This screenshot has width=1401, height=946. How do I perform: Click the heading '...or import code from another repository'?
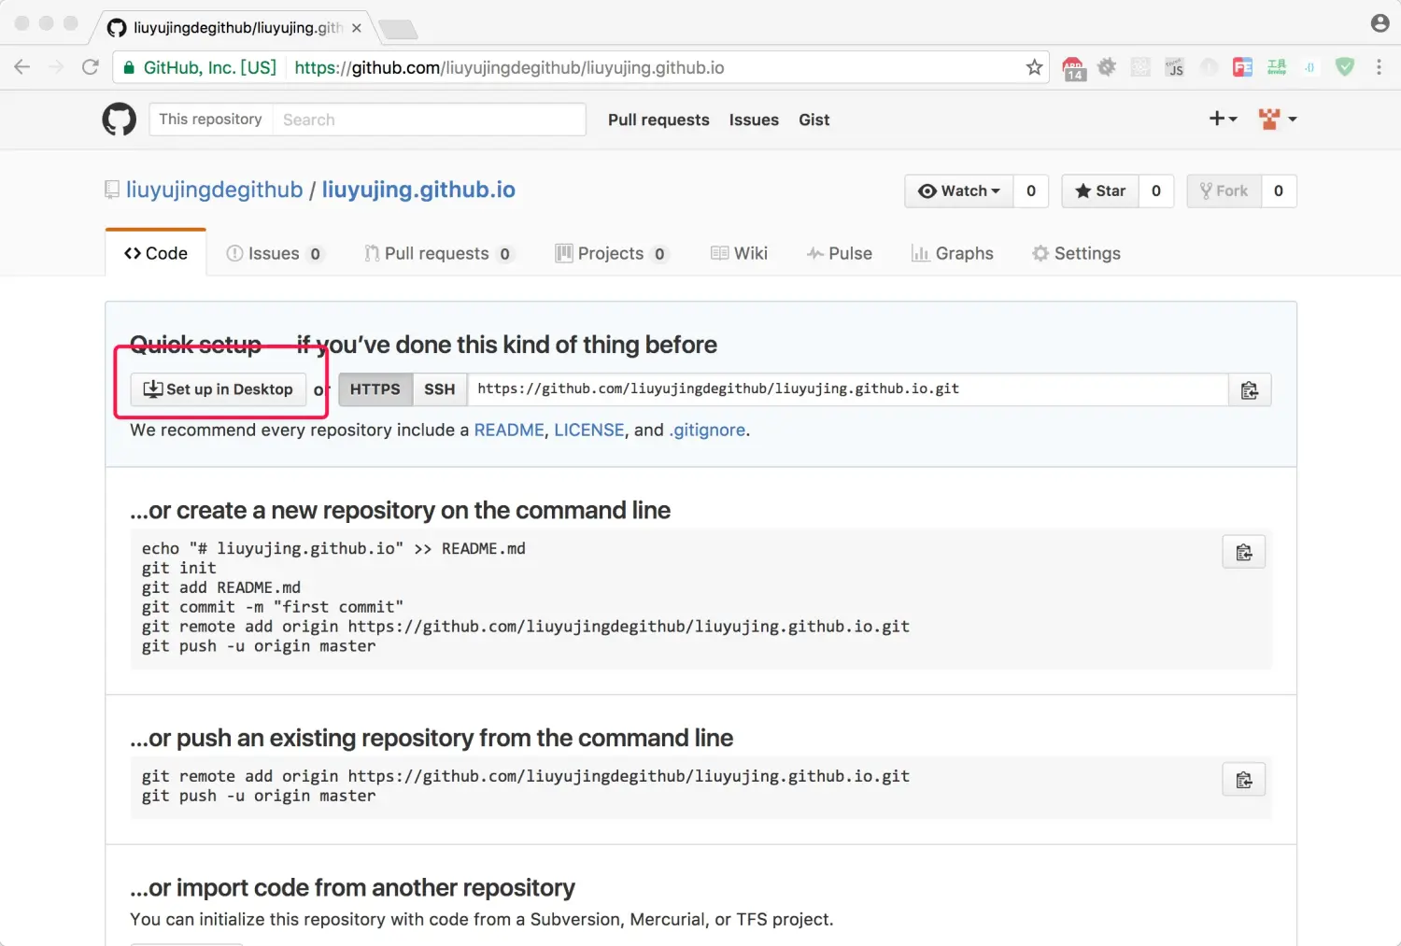tap(352, 887)
